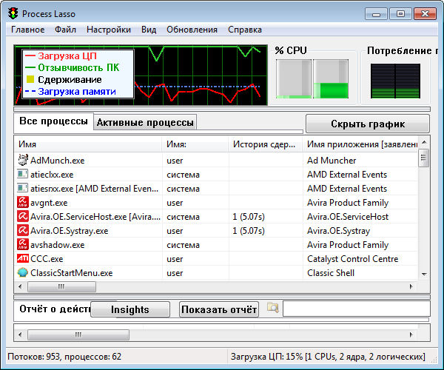
Task: Click the Insights button
Action: (130, 309)
